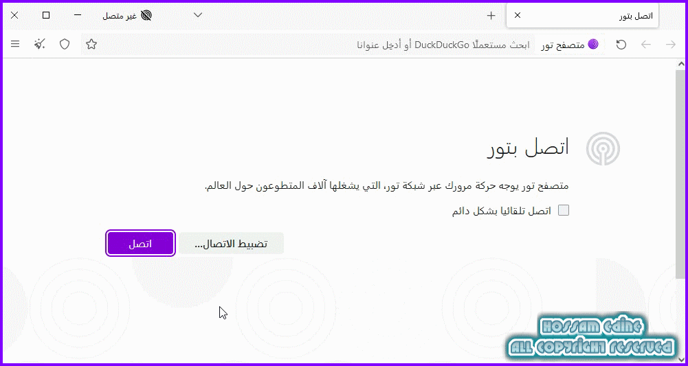This screenshot has width=688, height=366.
Task: Click the New Identity broom icon
Action: [40, 44]
